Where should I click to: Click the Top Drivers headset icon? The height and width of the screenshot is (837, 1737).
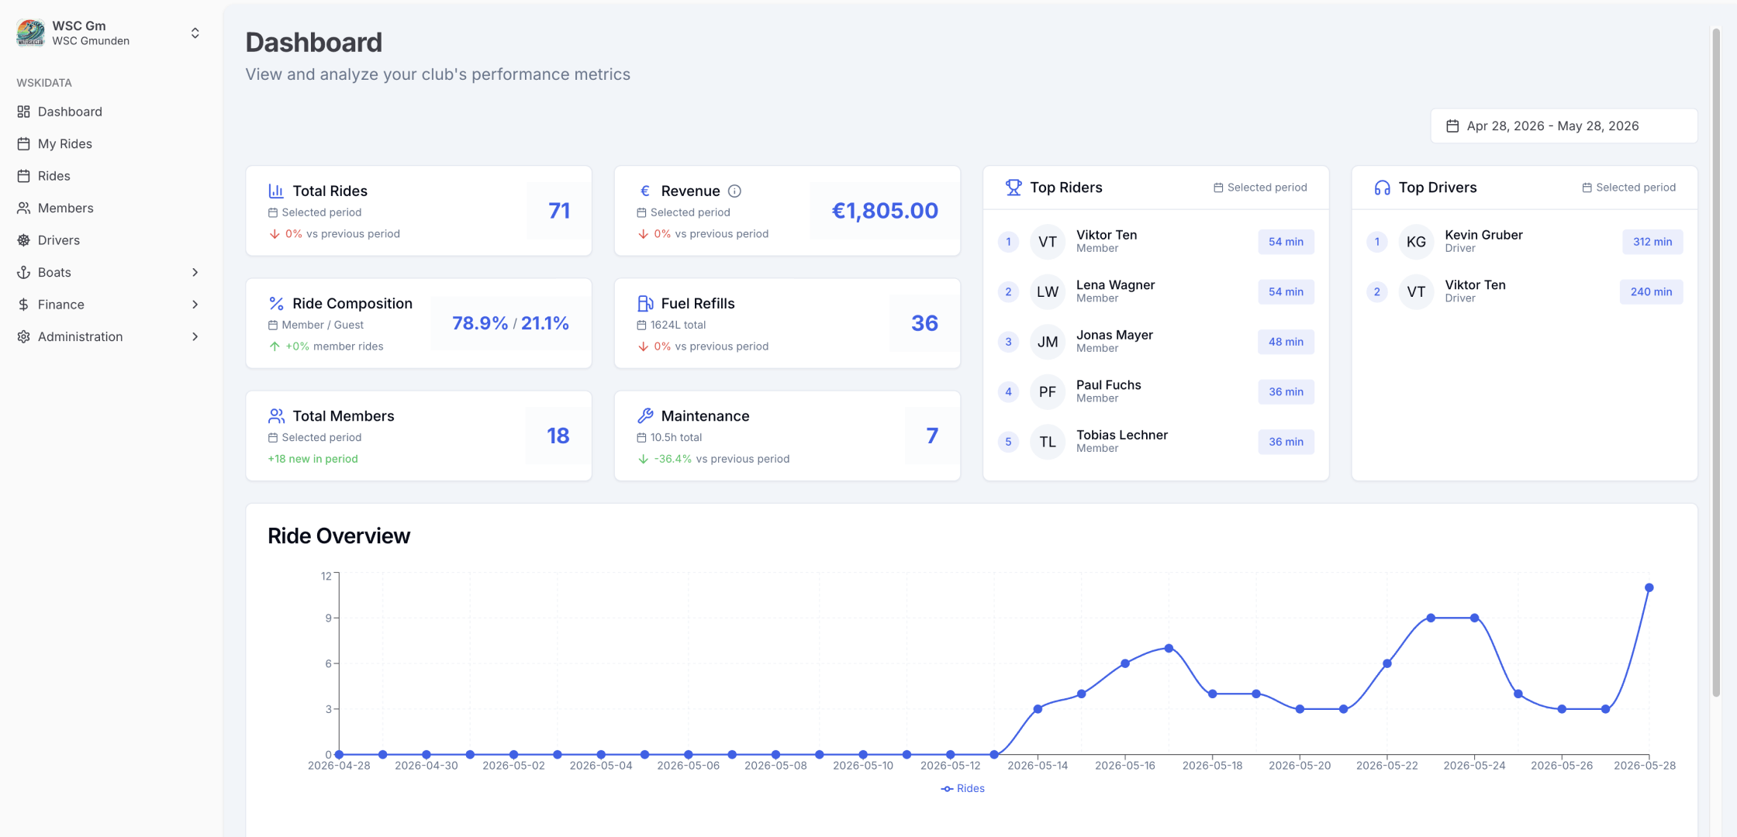pyautogui.click(x=1383, y=188)
